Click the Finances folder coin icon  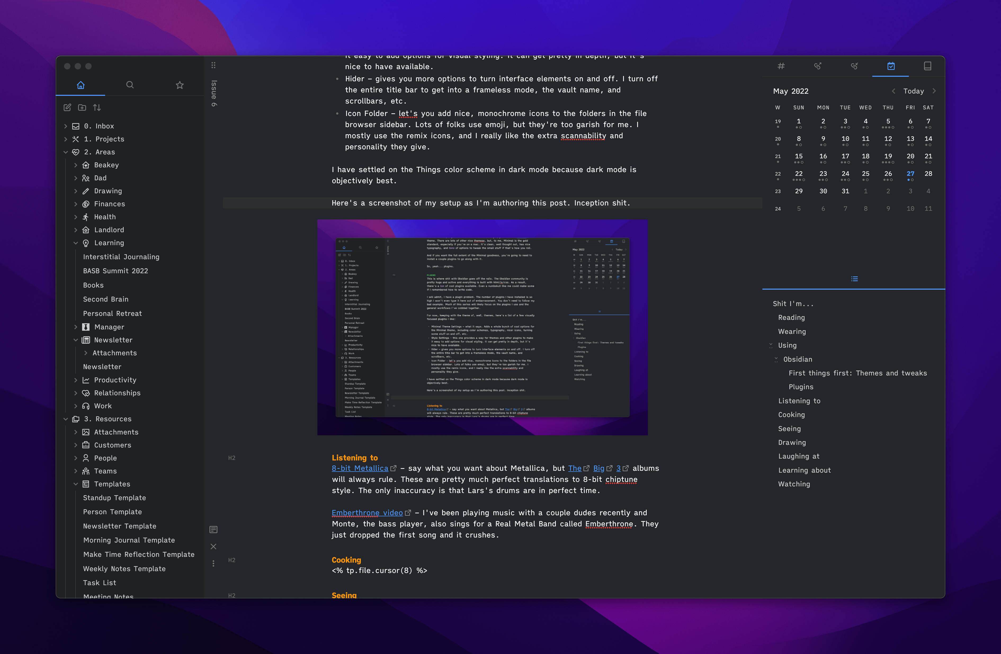[86, 204]
